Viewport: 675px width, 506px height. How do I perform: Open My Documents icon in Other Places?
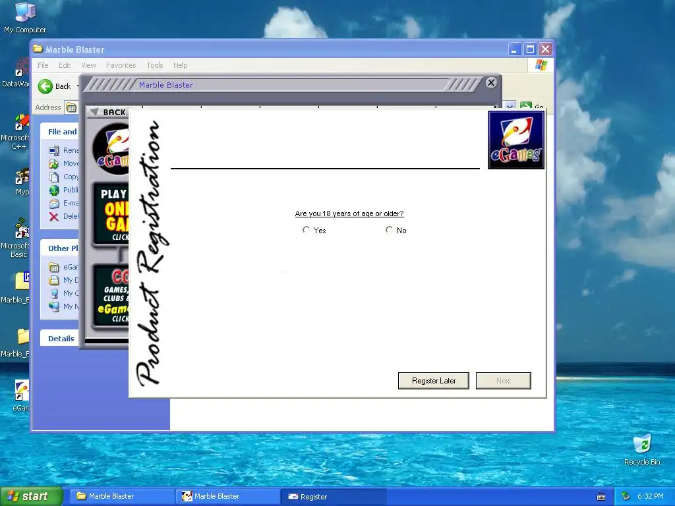tap(54, 280)
